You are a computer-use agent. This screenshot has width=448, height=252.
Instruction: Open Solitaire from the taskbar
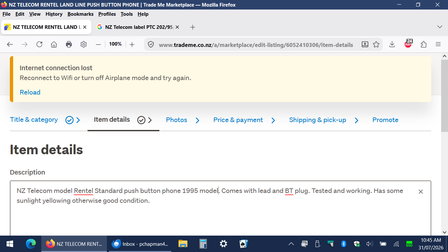[x=244, y=244]
